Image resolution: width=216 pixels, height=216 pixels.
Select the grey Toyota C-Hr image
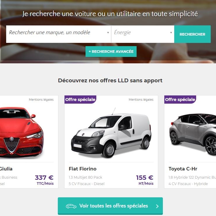click(193, 134)
